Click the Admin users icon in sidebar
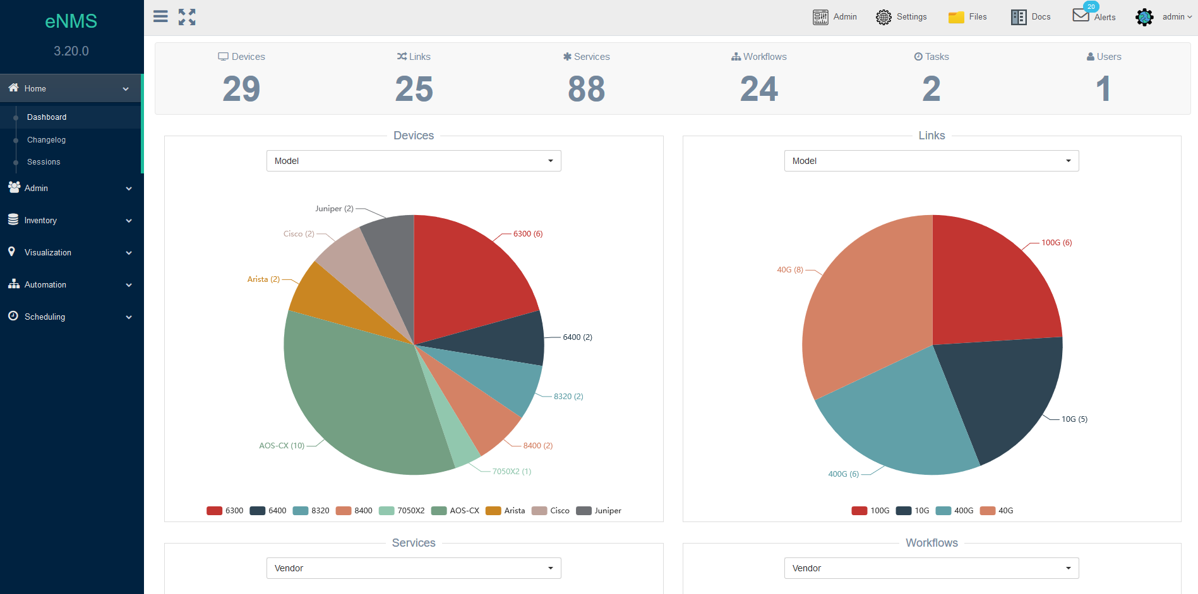Viewport: 1198px width, 594px height. tap(14, 187)
